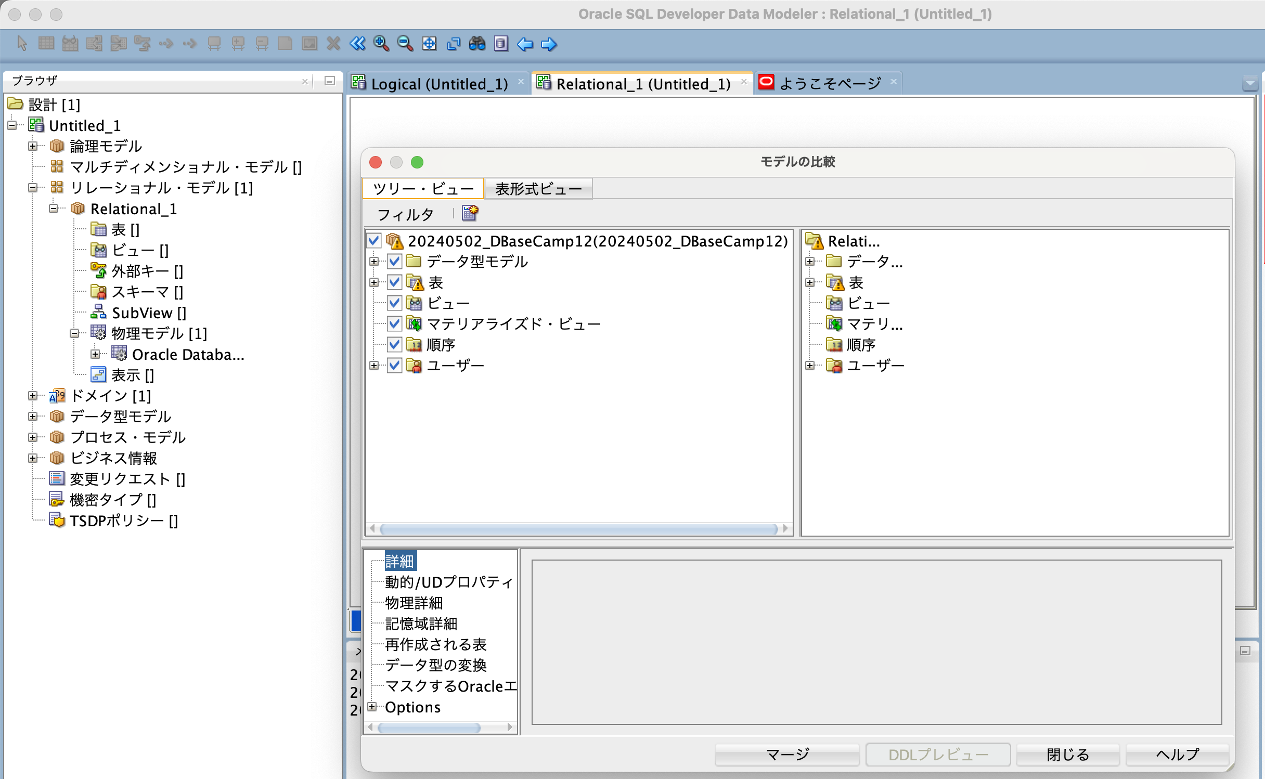Click the collapse double-chevron toolbar icon
Screen dimensions: 1265x779
(357, 44)
